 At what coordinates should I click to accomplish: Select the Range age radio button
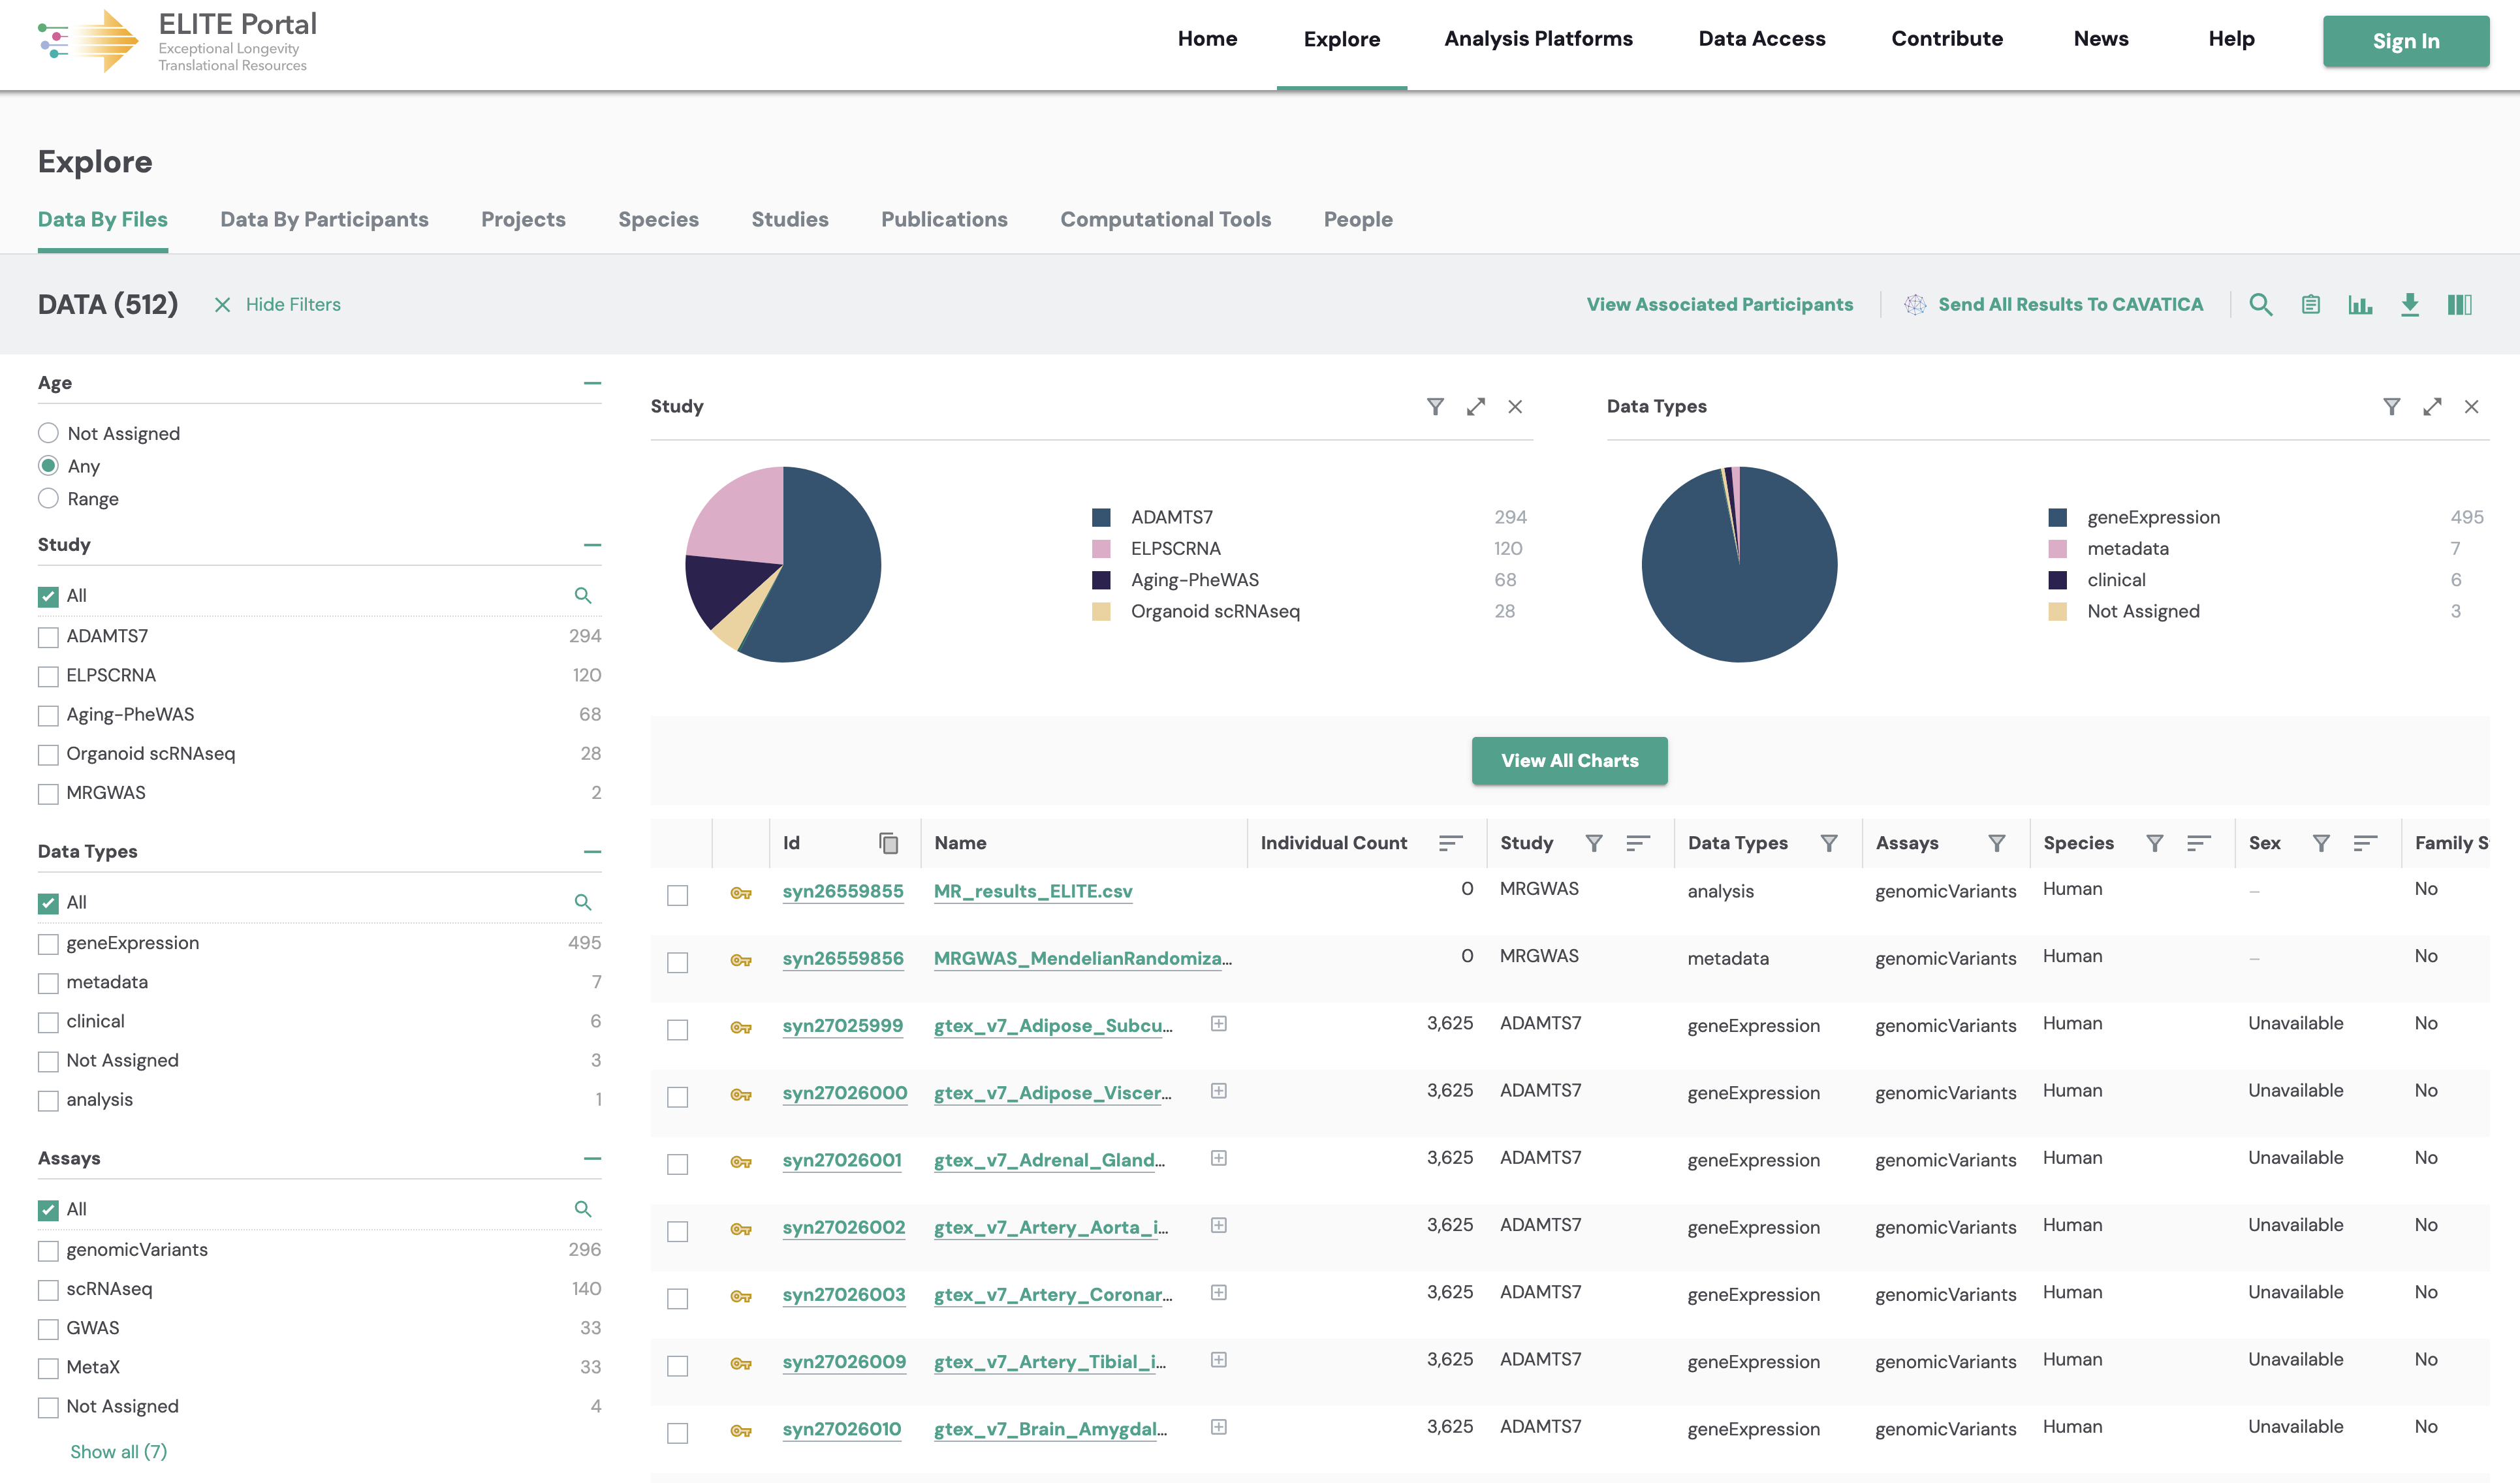48,498
